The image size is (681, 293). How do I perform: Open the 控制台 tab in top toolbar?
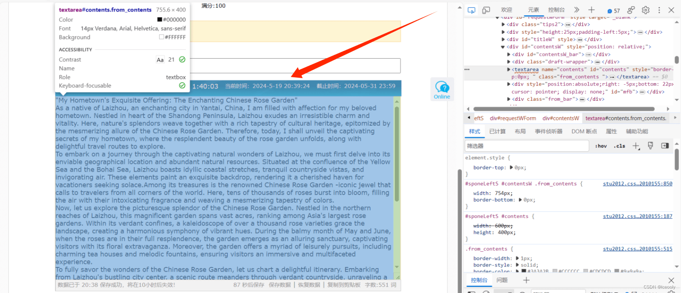(x=556, y=10)
